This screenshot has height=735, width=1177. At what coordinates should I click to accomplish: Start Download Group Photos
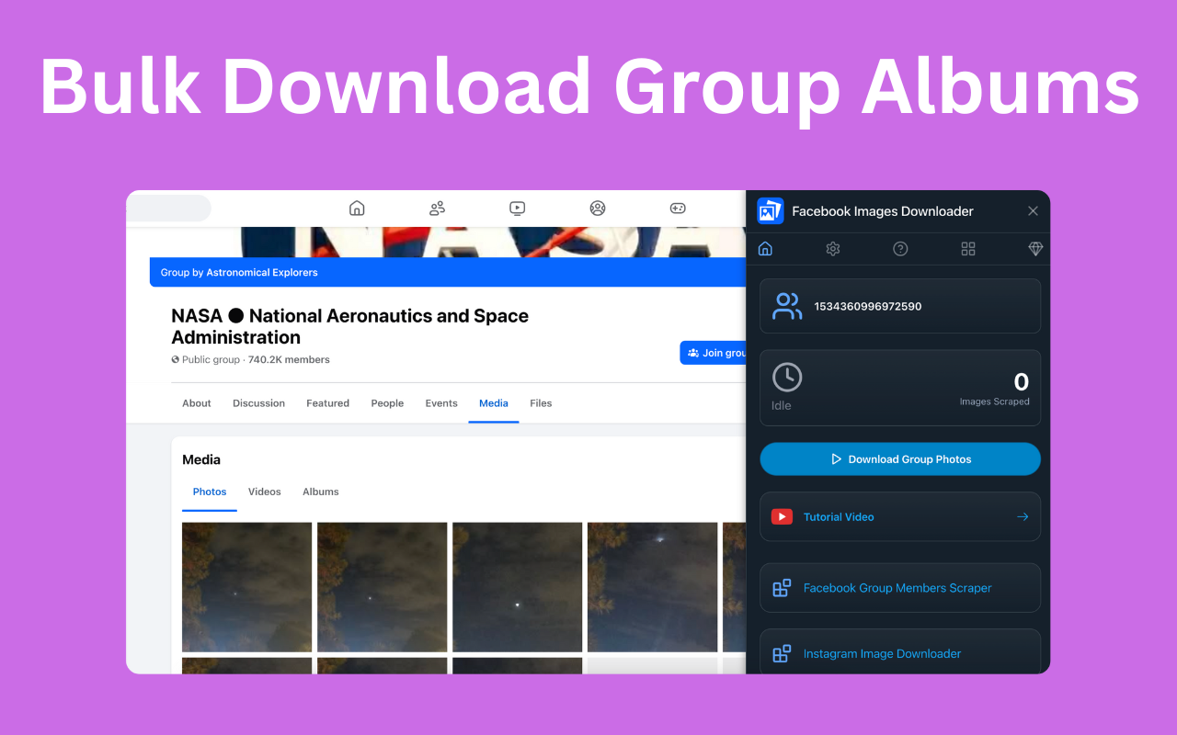pos(900,459)
